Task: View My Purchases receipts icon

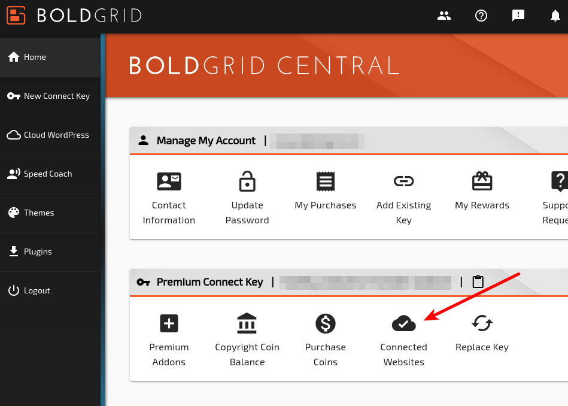Action: 326,181
